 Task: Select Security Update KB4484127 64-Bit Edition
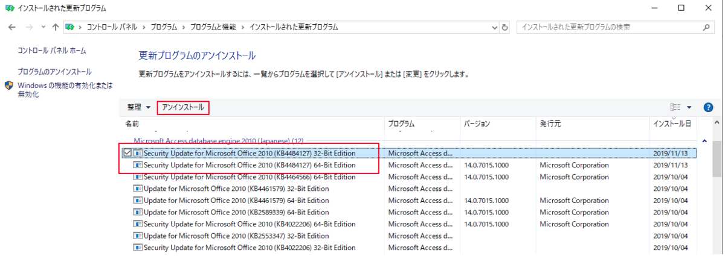(x=250, y=165)
